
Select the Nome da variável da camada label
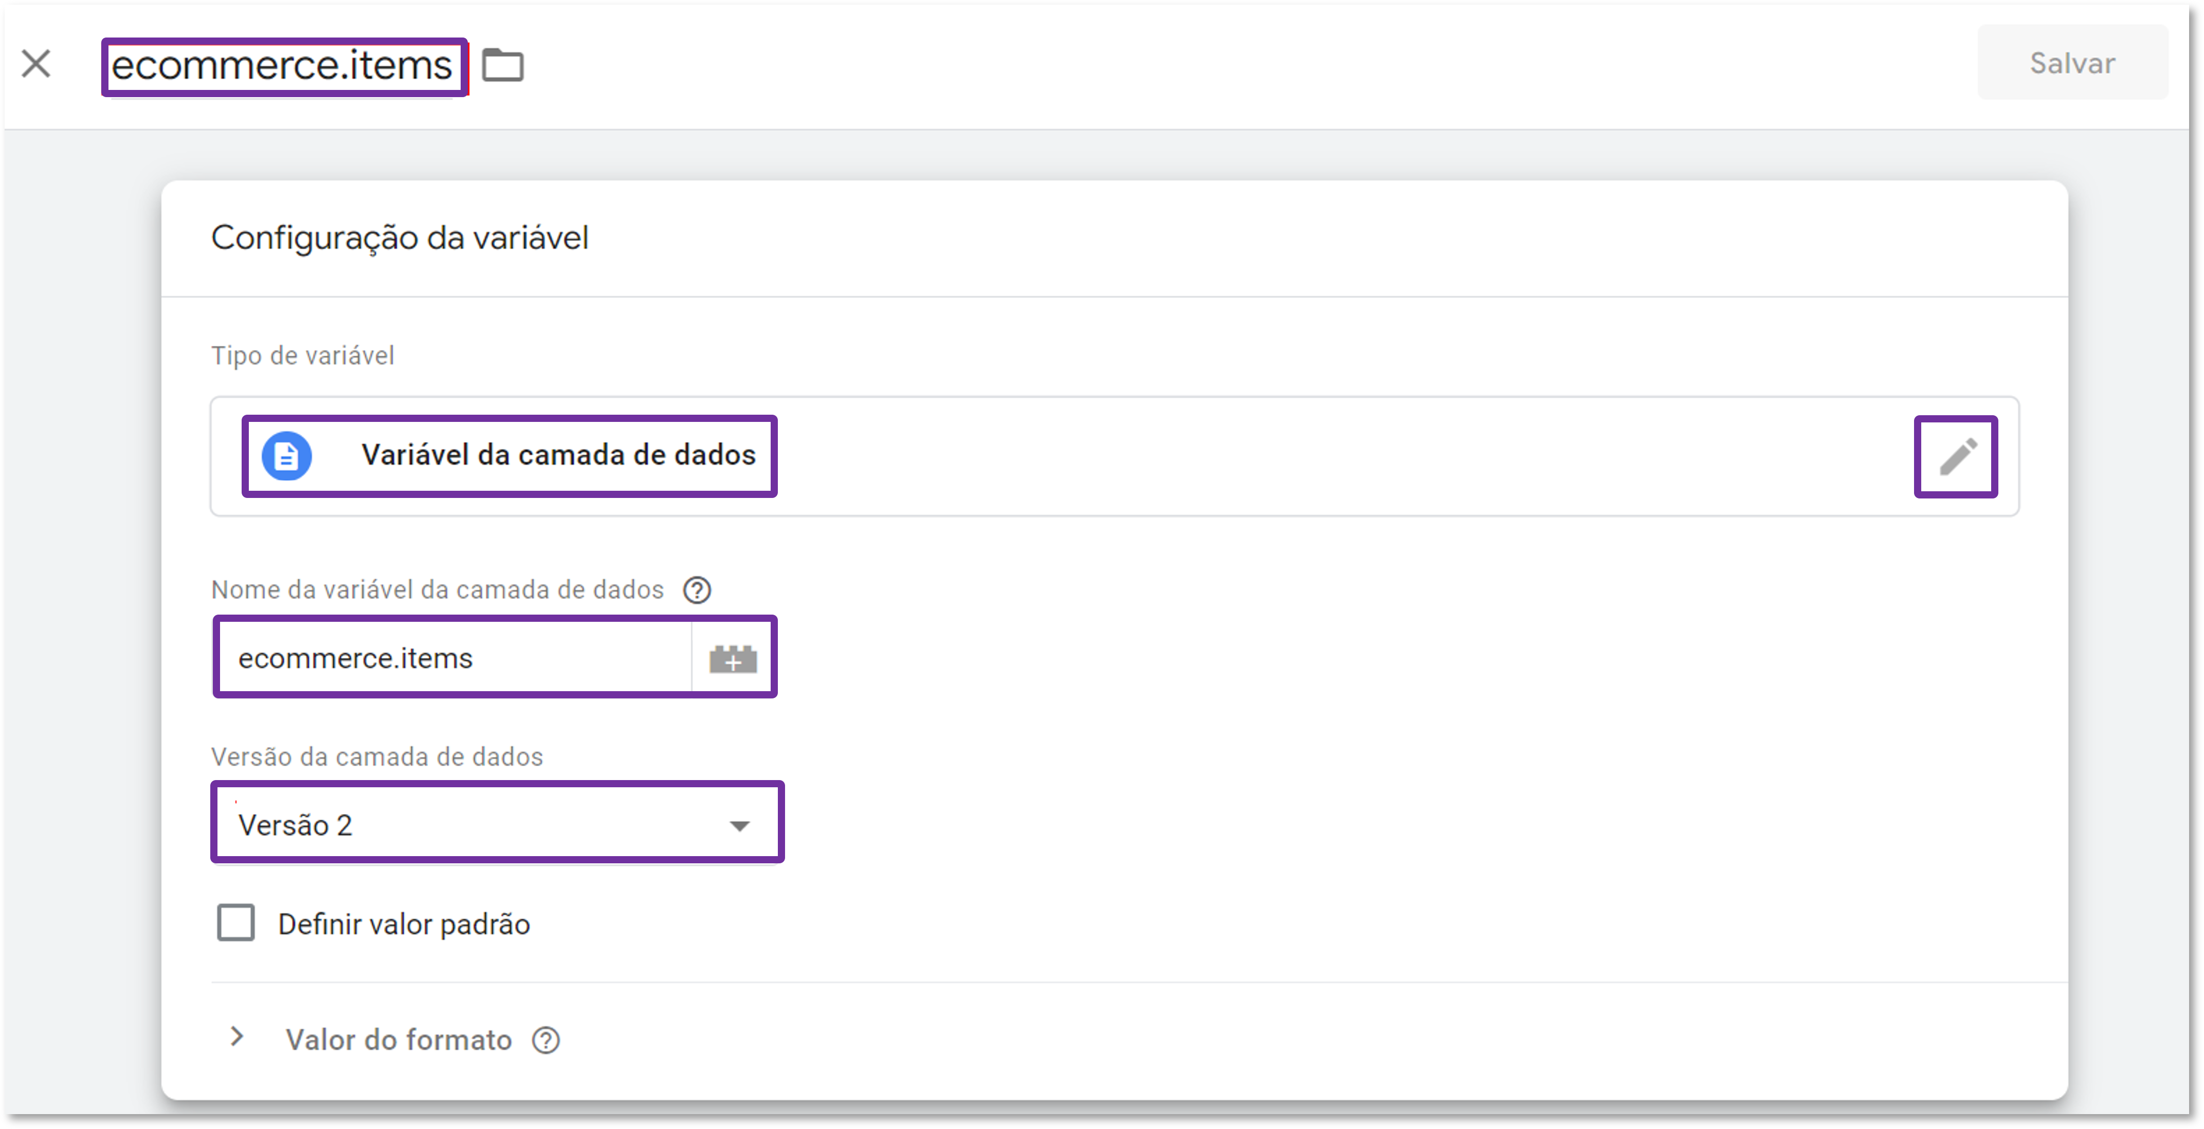(437, 590)
